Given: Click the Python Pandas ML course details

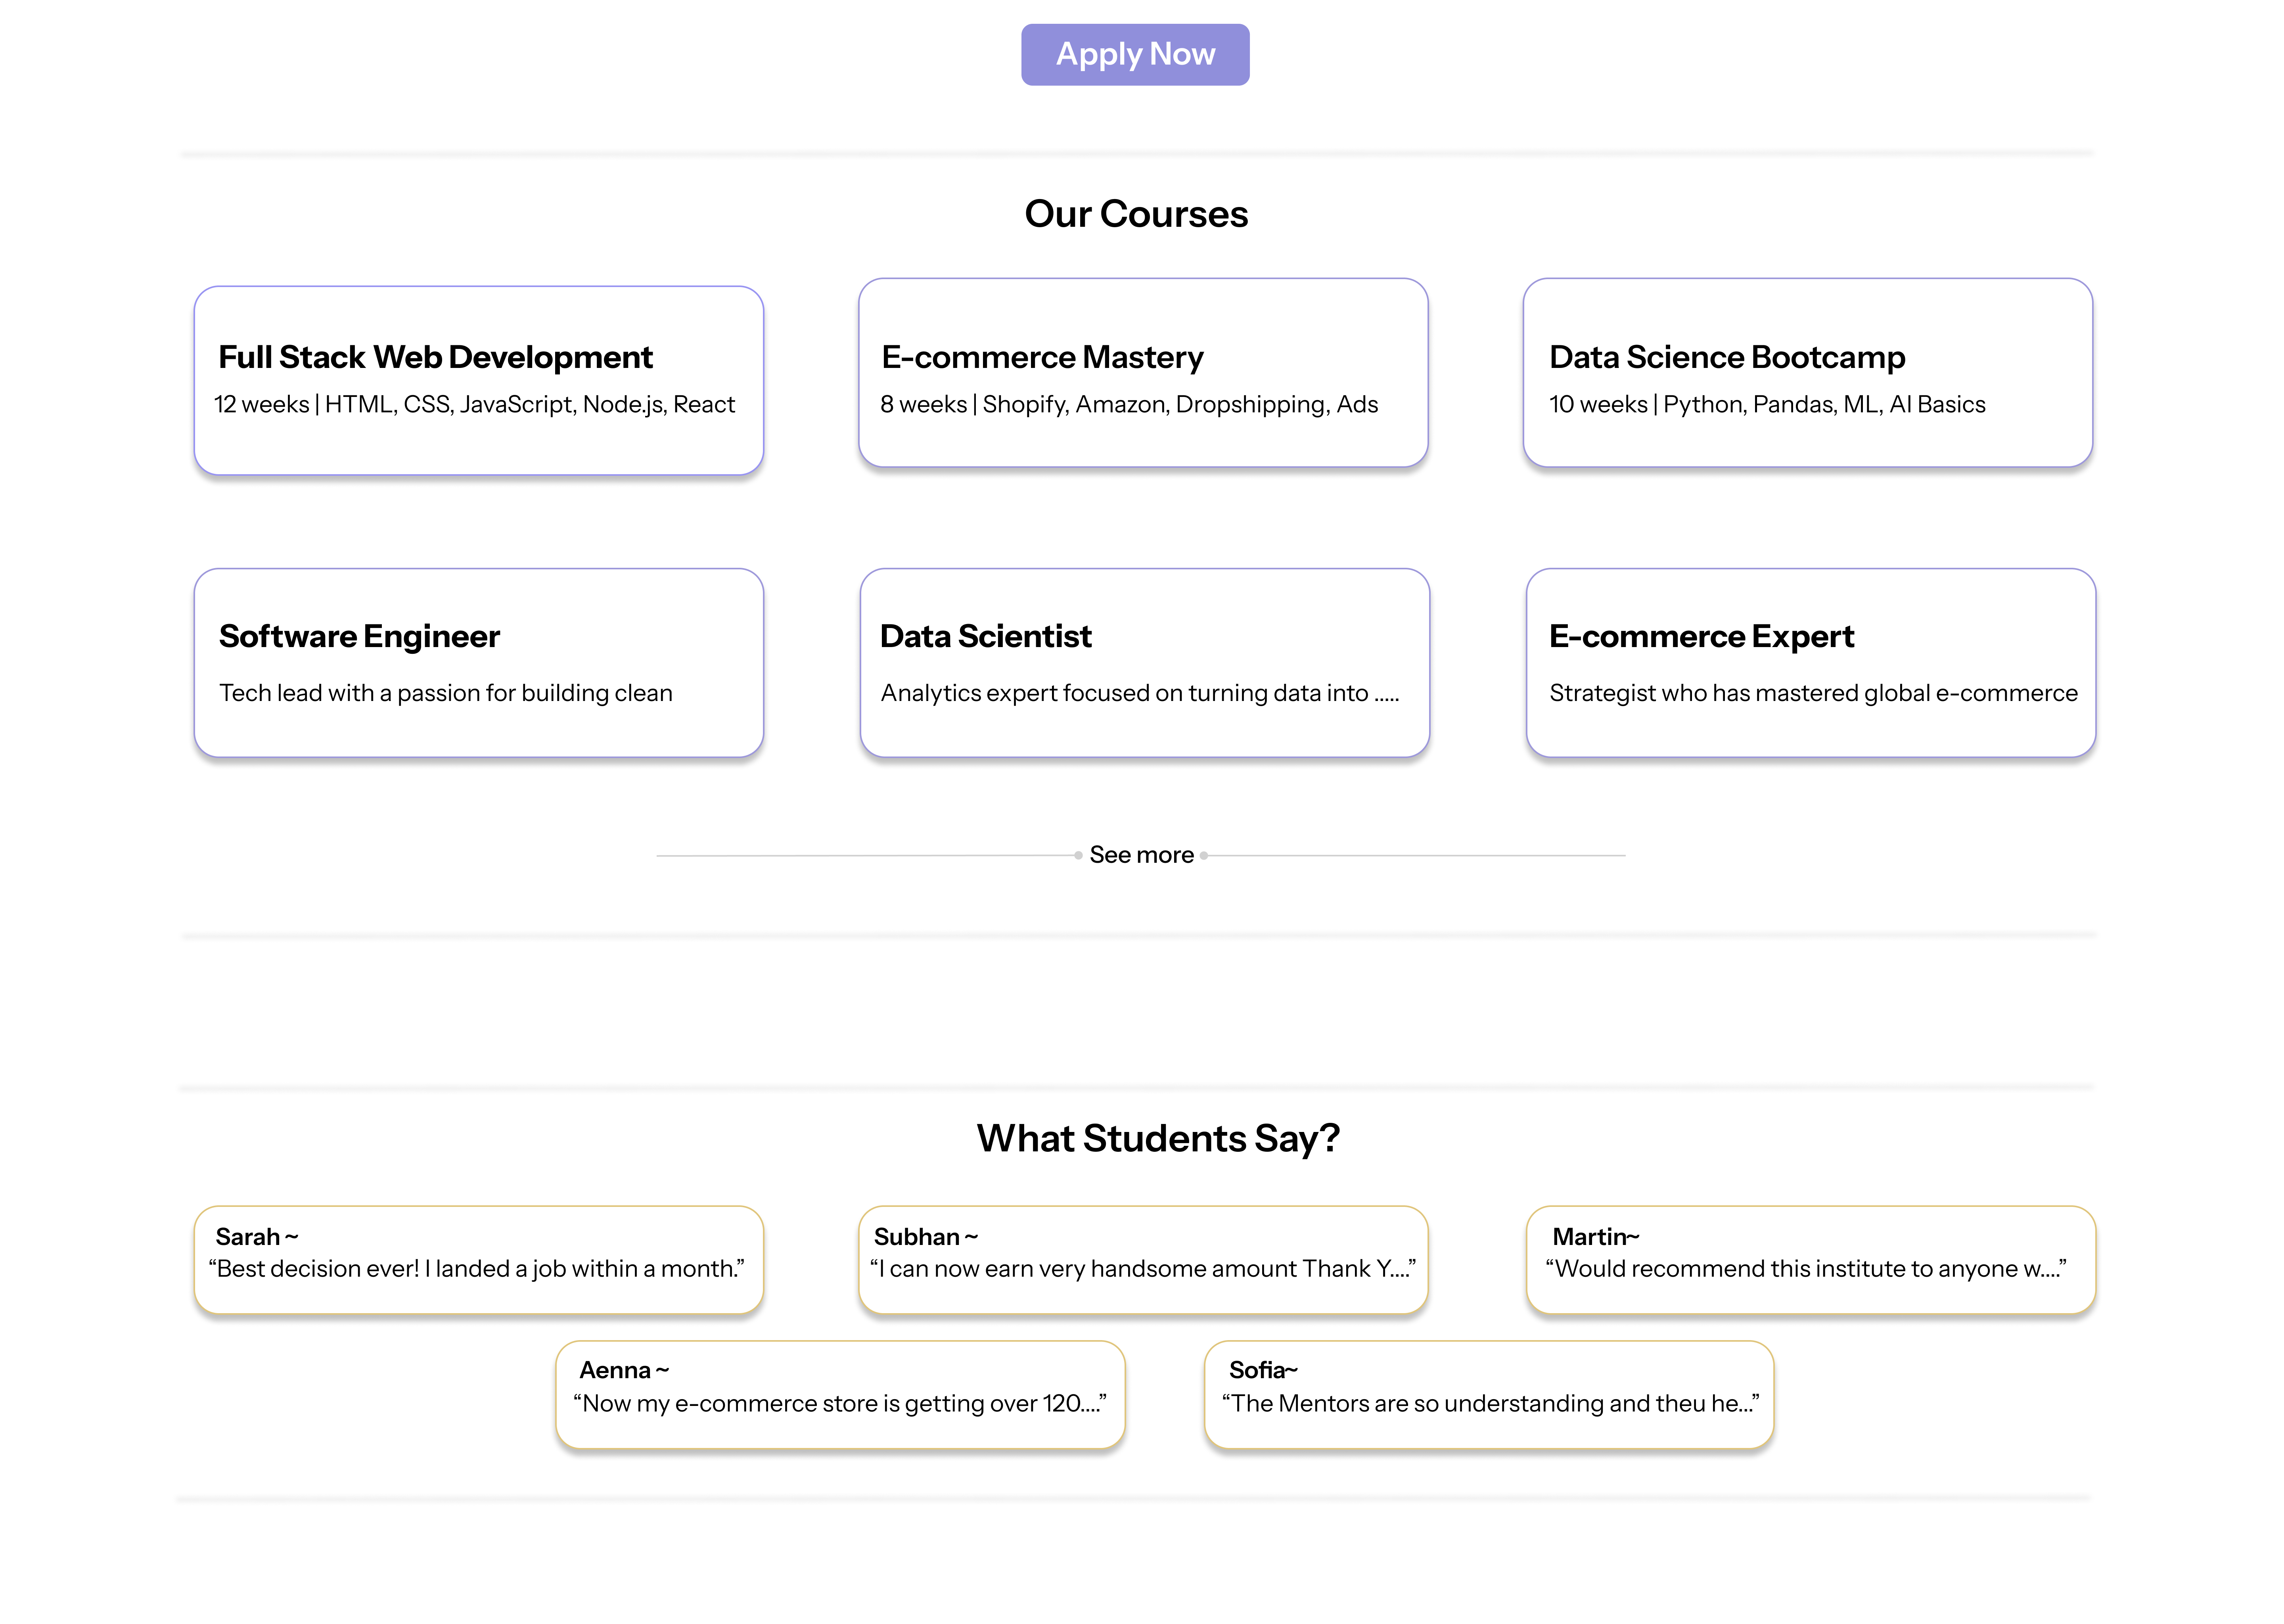Looking at the screenshot, I should (1767, 404).
